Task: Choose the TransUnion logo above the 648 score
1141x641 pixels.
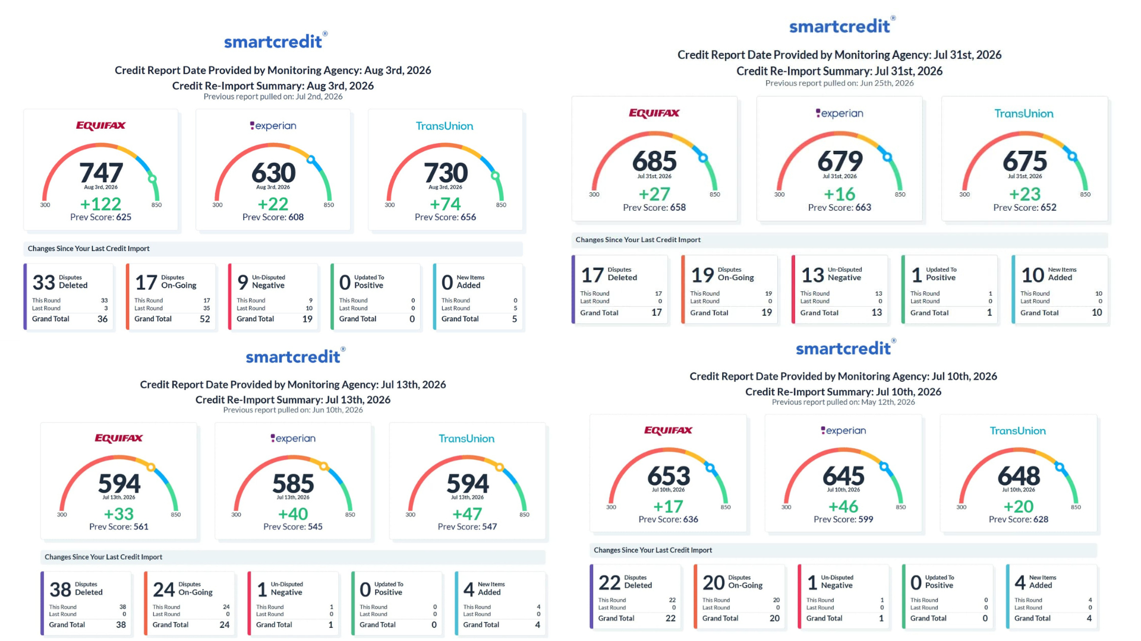Action: click(x=1017, y=431)
